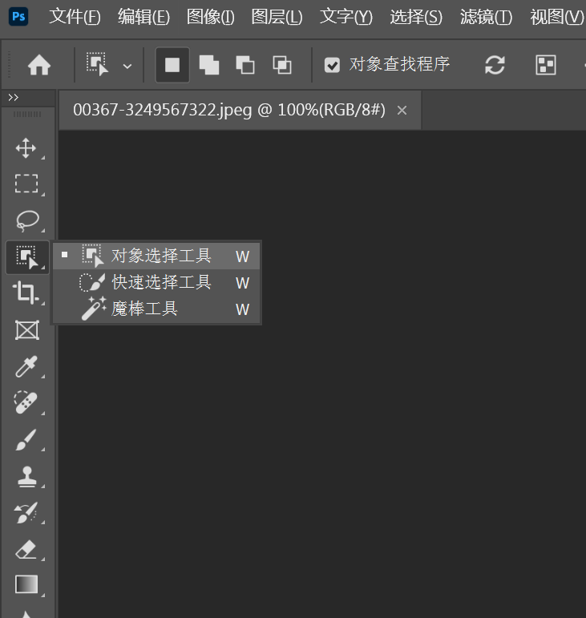Click the show all objects icon
Screen dimensions: 586x618
coord(546,65)
